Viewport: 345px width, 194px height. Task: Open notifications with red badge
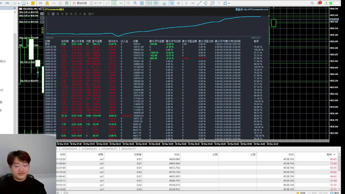coord(319,3)
